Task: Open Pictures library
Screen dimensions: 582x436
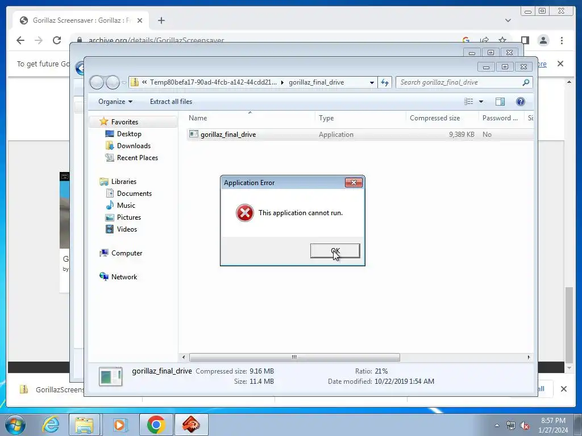Action: pyautogui.click(x=129, y=217)
